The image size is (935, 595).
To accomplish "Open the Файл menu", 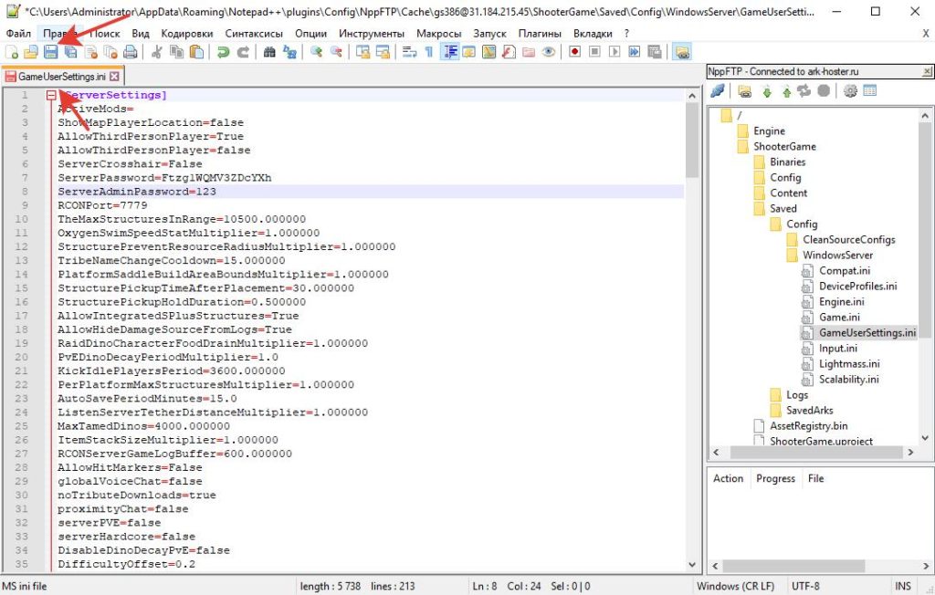I will coord(18,34).
